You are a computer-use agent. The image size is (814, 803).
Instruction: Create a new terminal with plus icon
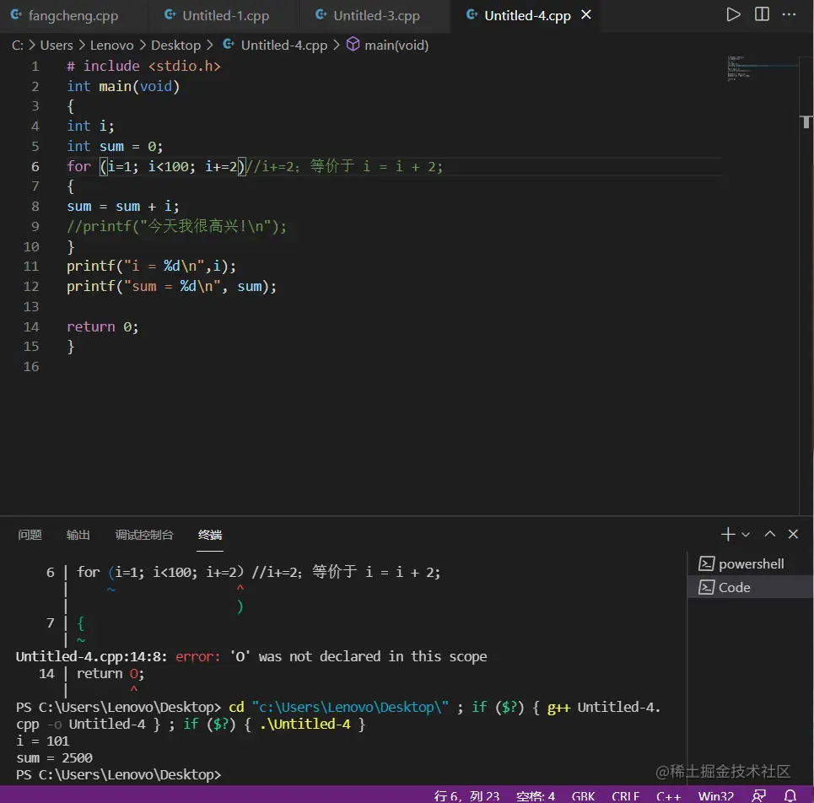tap(728, 534)
